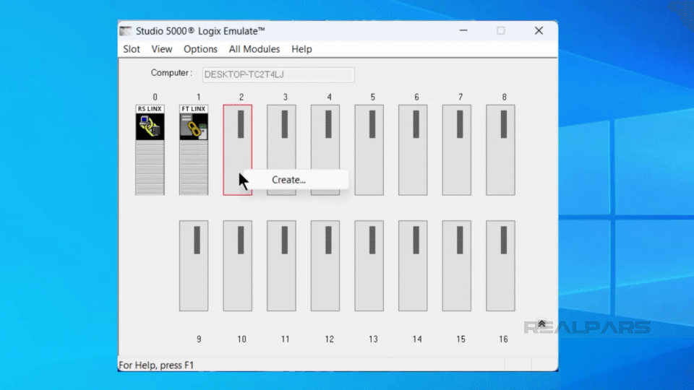
Task: Open the Help menu
Action: 301,49
